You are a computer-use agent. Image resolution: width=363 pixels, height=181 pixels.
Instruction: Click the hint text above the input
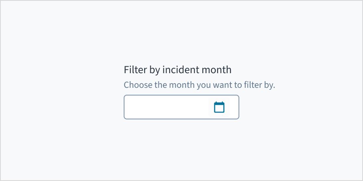[199, 85]
